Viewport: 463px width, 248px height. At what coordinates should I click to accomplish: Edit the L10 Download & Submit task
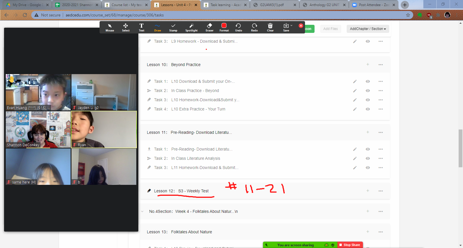pyautogui.click(x=355, y=82)
